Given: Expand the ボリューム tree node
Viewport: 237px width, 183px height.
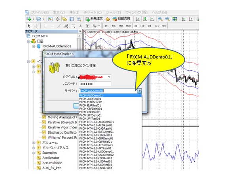Looking at the screenshot, I should (x=34, y=143).
